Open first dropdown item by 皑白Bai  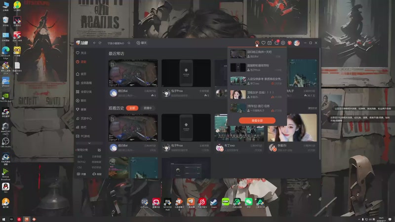(x=257, y=54)
